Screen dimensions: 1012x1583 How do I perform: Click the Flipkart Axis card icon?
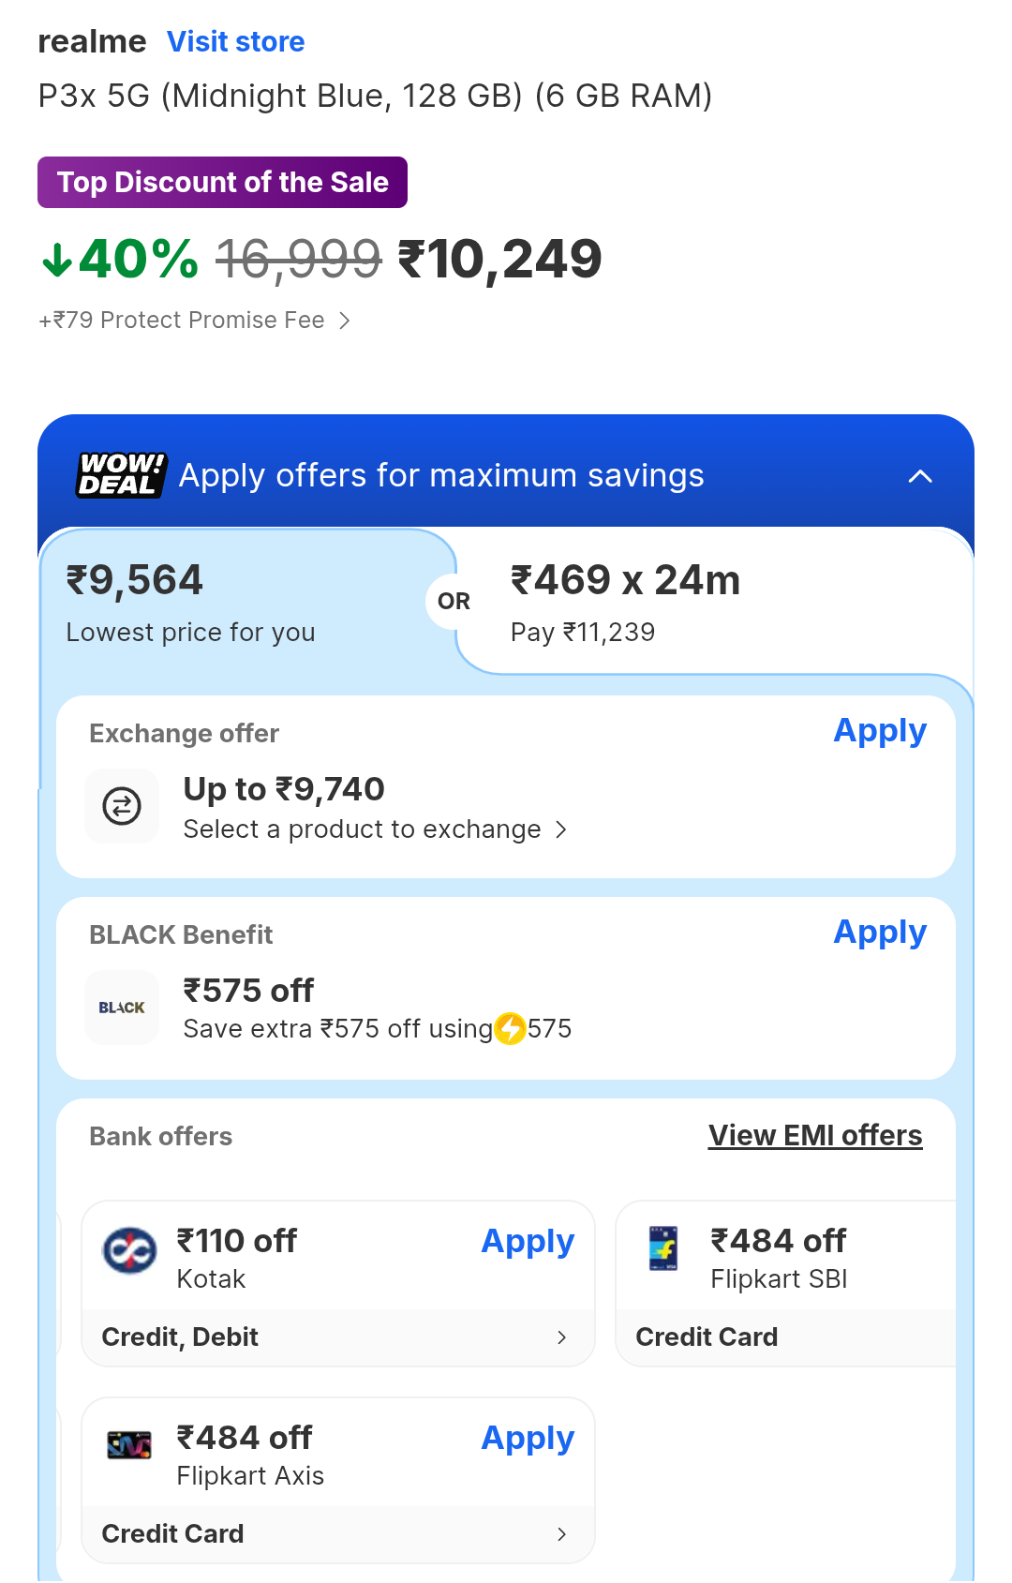(x=129, y=1445)
